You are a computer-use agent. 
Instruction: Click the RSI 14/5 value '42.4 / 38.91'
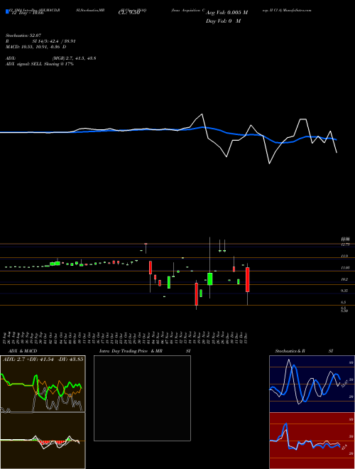[63, 41]
